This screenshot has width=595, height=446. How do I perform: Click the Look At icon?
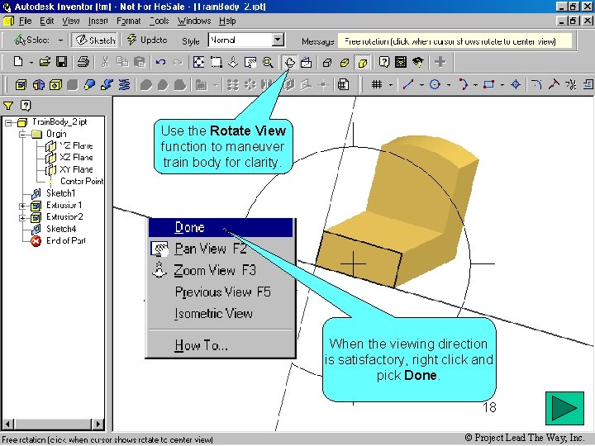coord(307,62)
